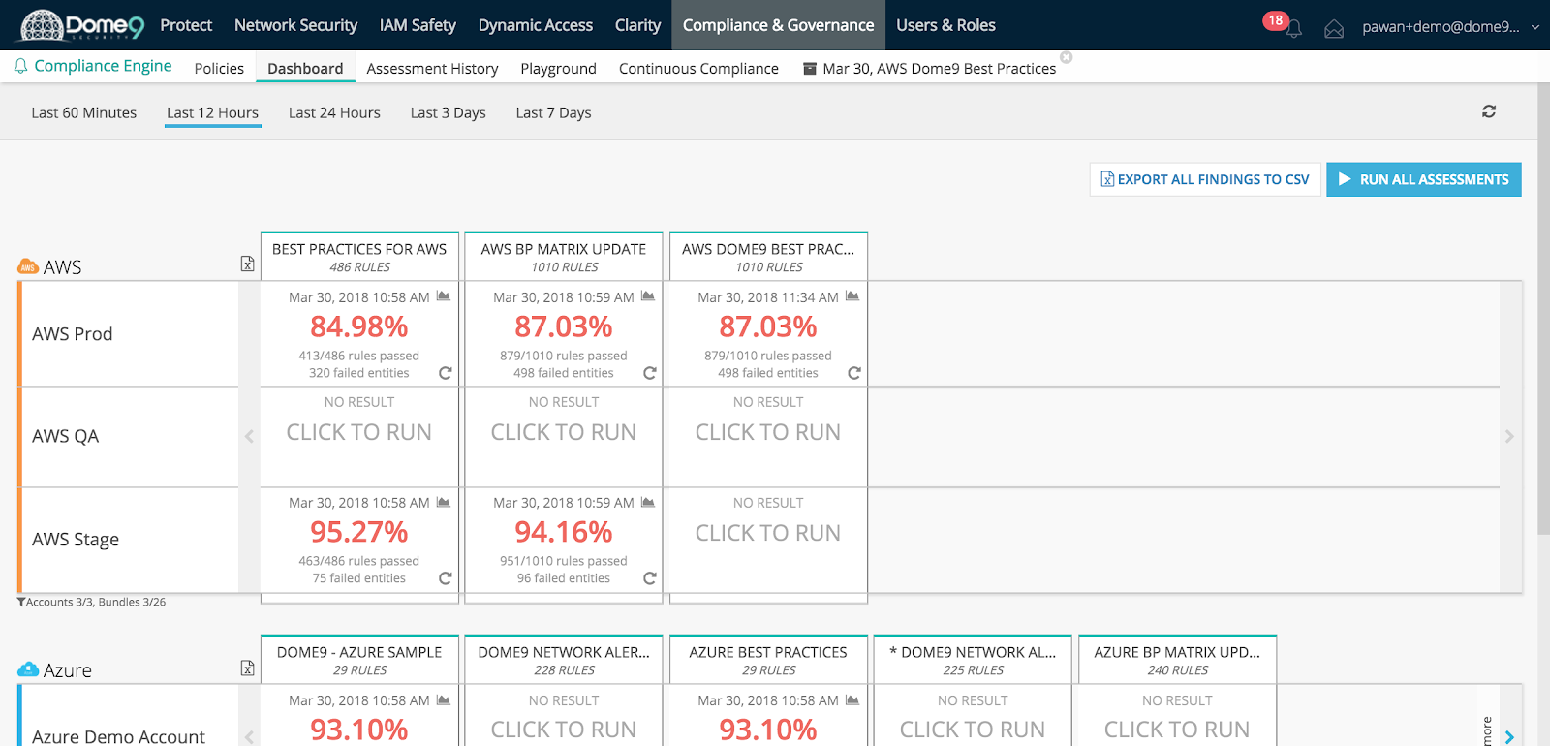Open notifications bell with 18 badge
Screen dimensions: 1550x746
click(x=1293, y=28)
